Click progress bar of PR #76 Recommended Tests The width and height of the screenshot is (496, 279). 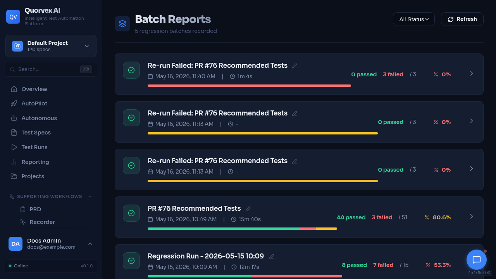pos(242,229)
